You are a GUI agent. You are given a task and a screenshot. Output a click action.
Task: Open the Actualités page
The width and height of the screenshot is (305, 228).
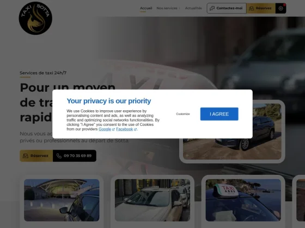point(193,8)
